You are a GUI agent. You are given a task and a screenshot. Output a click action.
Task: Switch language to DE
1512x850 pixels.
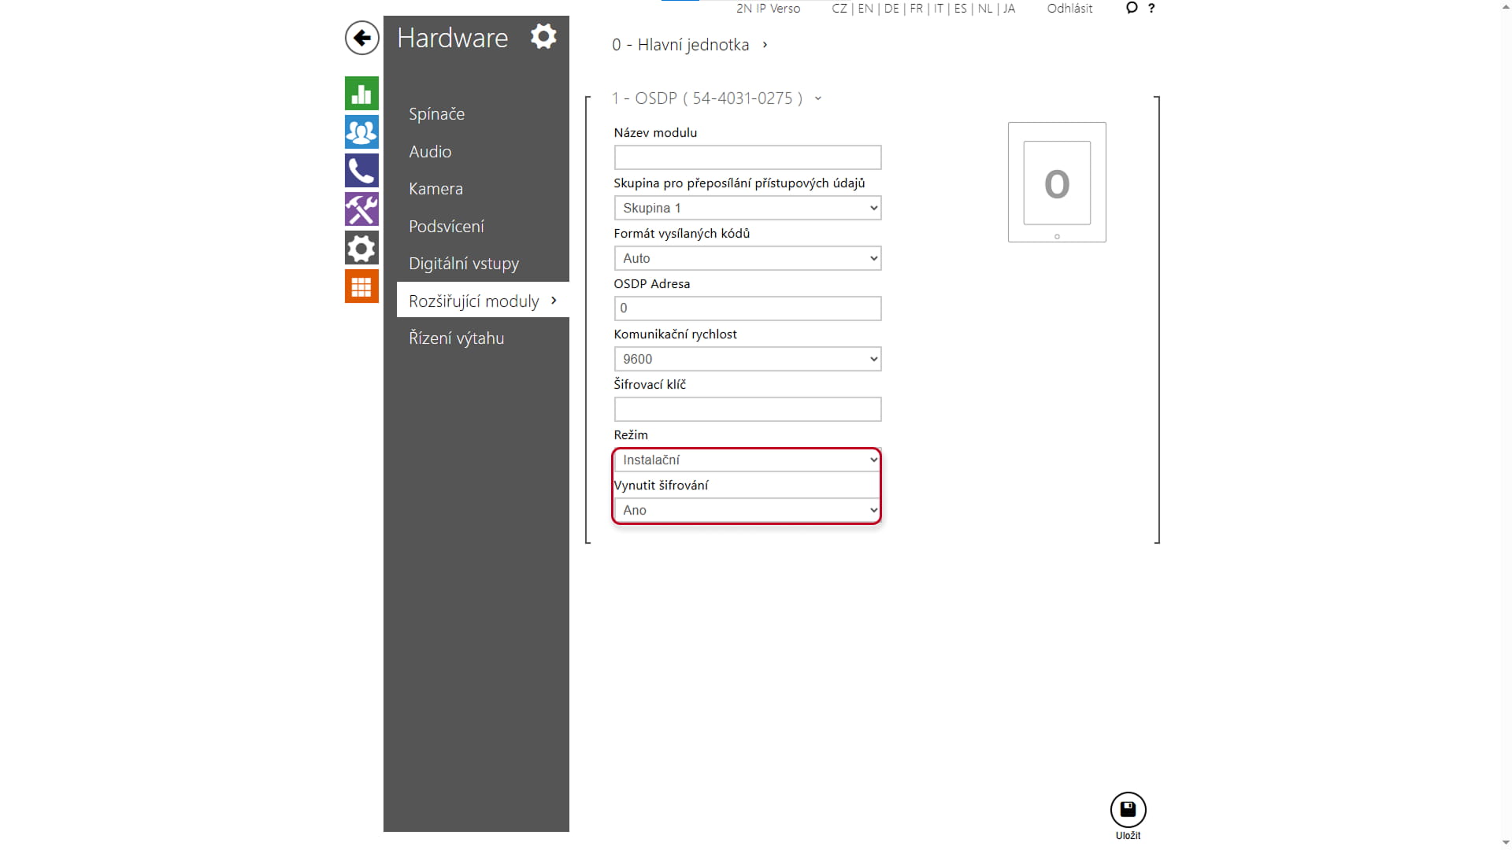(891, 9)
